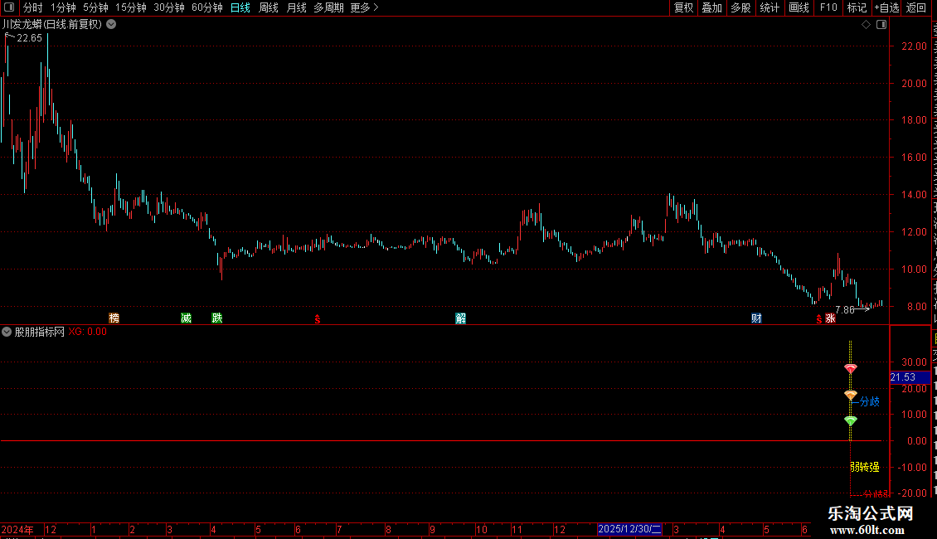Click the red 涨 marker icon
This screenshot has width=937, height=539.
pyautogui.click(x=830, y=318)
